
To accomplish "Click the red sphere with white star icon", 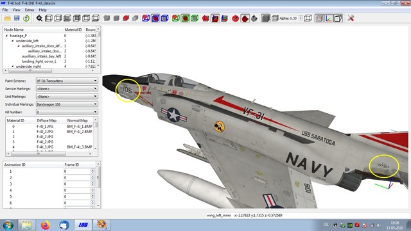I will pos(236,19).
